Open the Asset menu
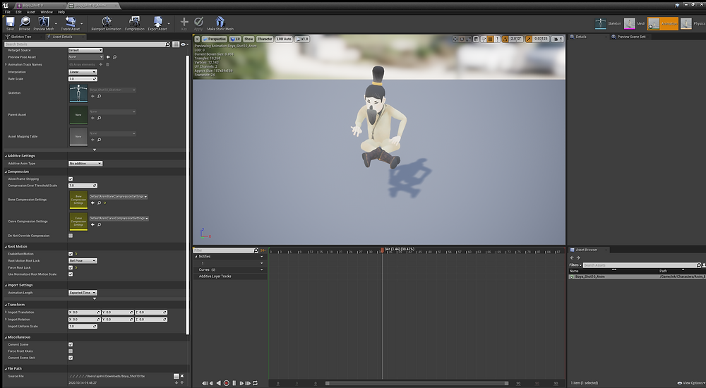 click(30, 12)
